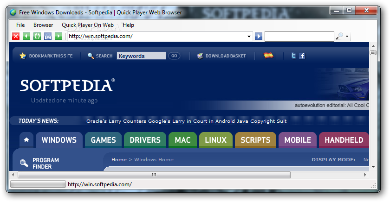
Task: Click the Keywords search field
Action: pos(141,56)
